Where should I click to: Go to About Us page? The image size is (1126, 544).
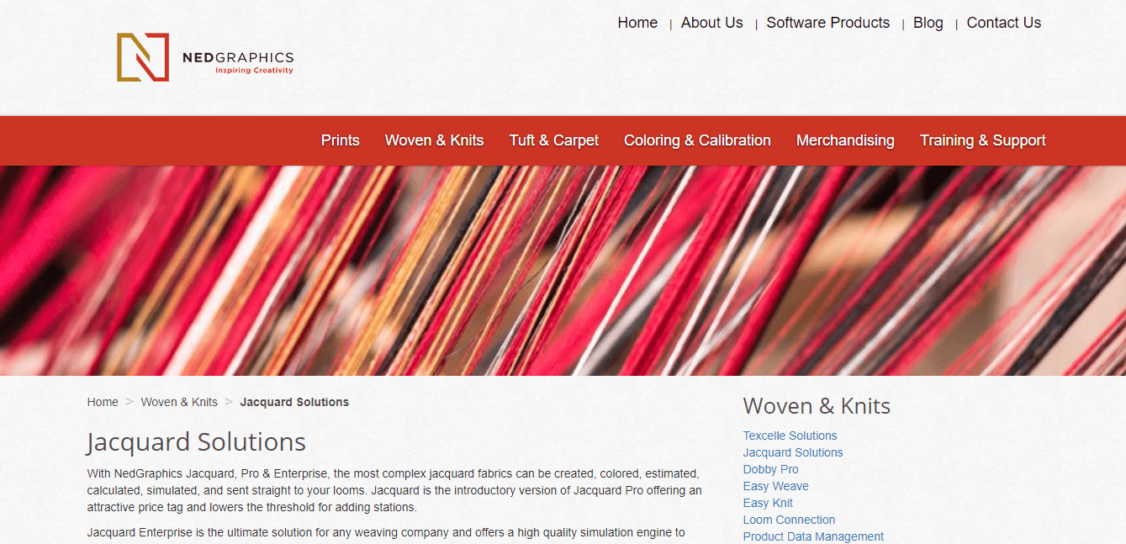coord(711,23)
